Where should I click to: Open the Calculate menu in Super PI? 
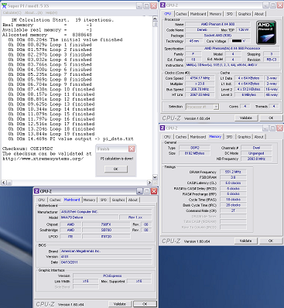pyautogui.click(x=12, y=12)
